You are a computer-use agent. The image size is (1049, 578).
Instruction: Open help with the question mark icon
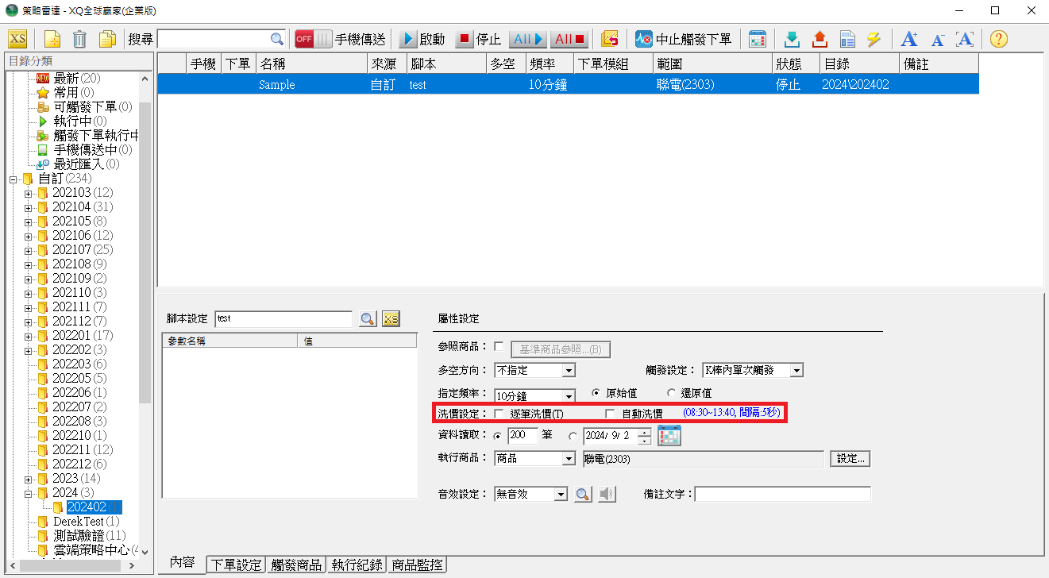click(998, 39)
